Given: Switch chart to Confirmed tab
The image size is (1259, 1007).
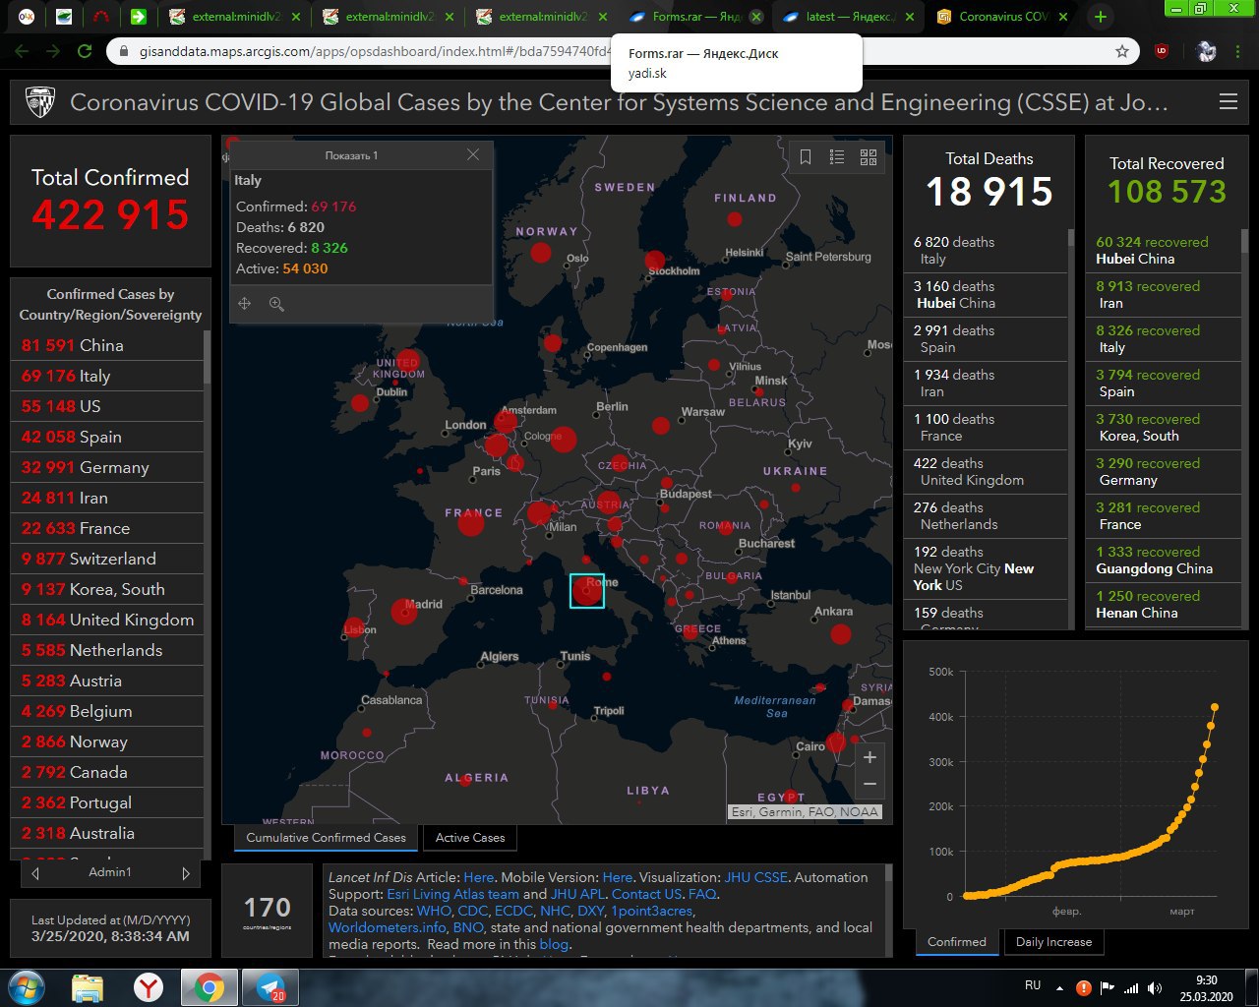Looking at the screenshot, I should (x=957, y=941).
